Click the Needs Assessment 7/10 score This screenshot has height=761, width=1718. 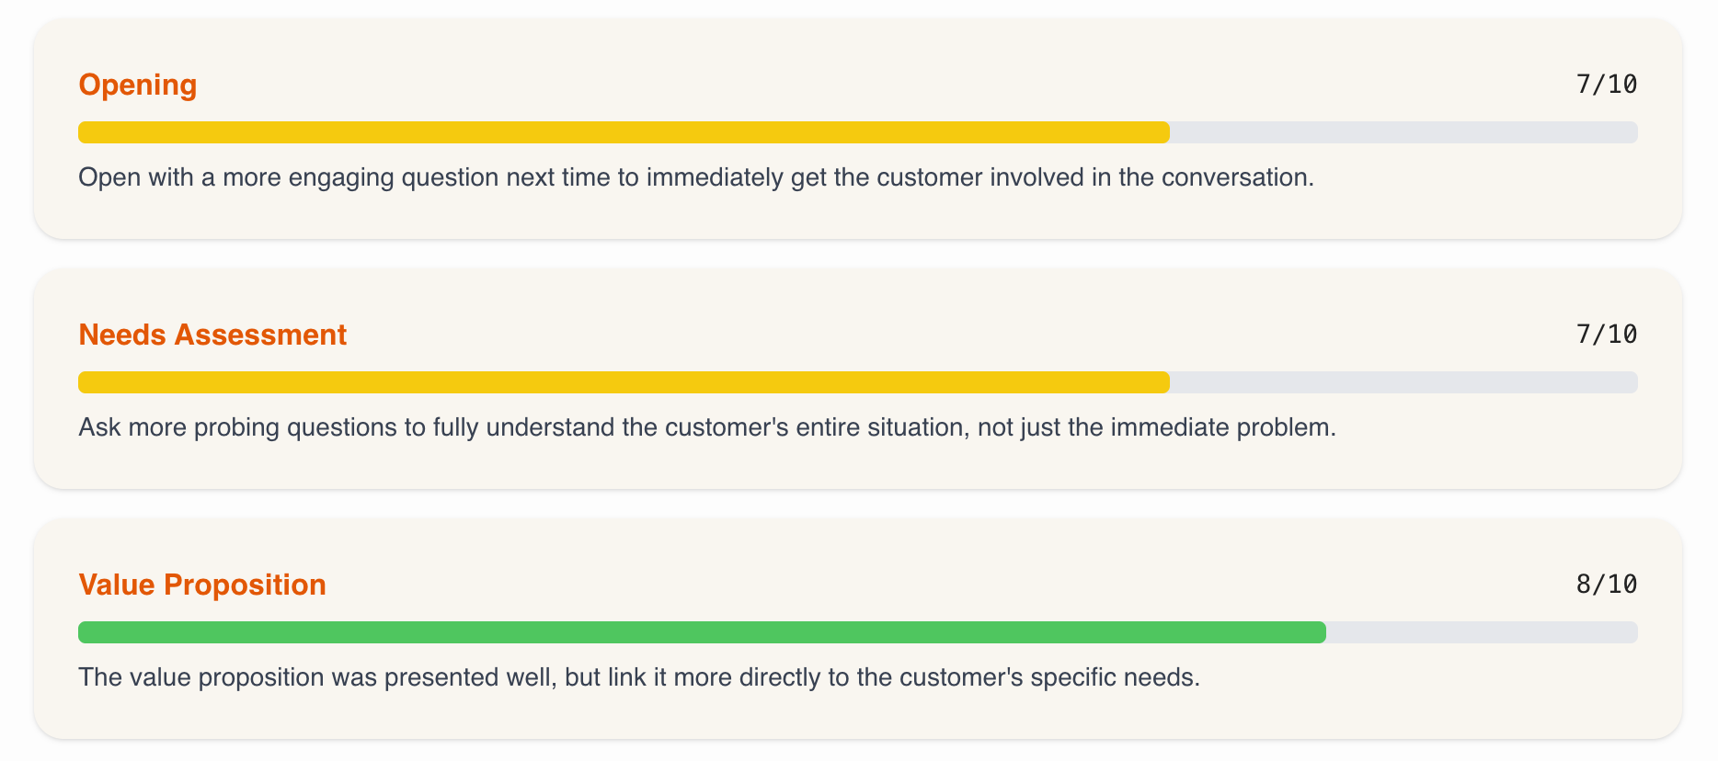(x=1606, y=335)
